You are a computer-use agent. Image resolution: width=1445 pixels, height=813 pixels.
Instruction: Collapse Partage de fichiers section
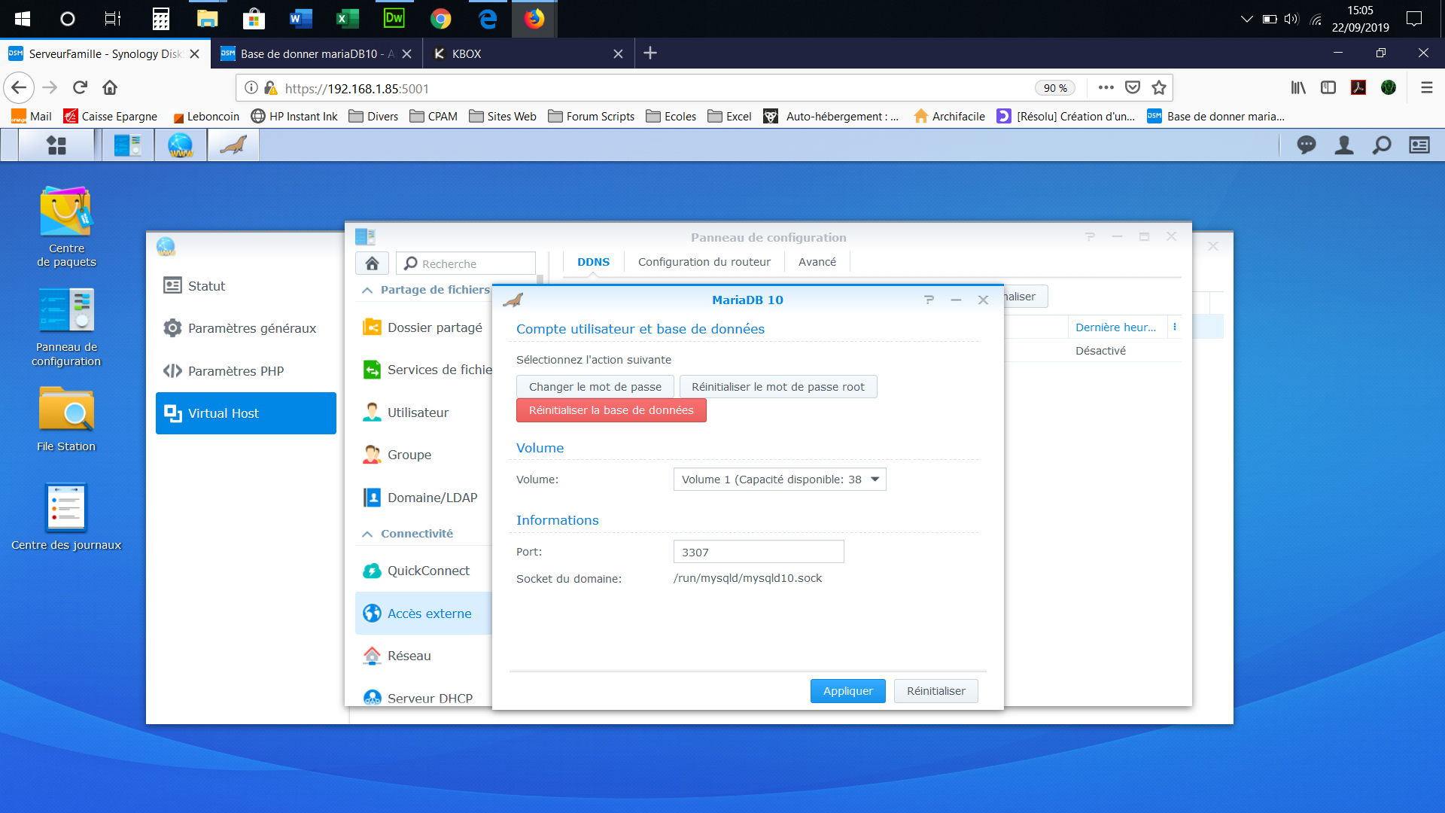[x=367, y=291]
